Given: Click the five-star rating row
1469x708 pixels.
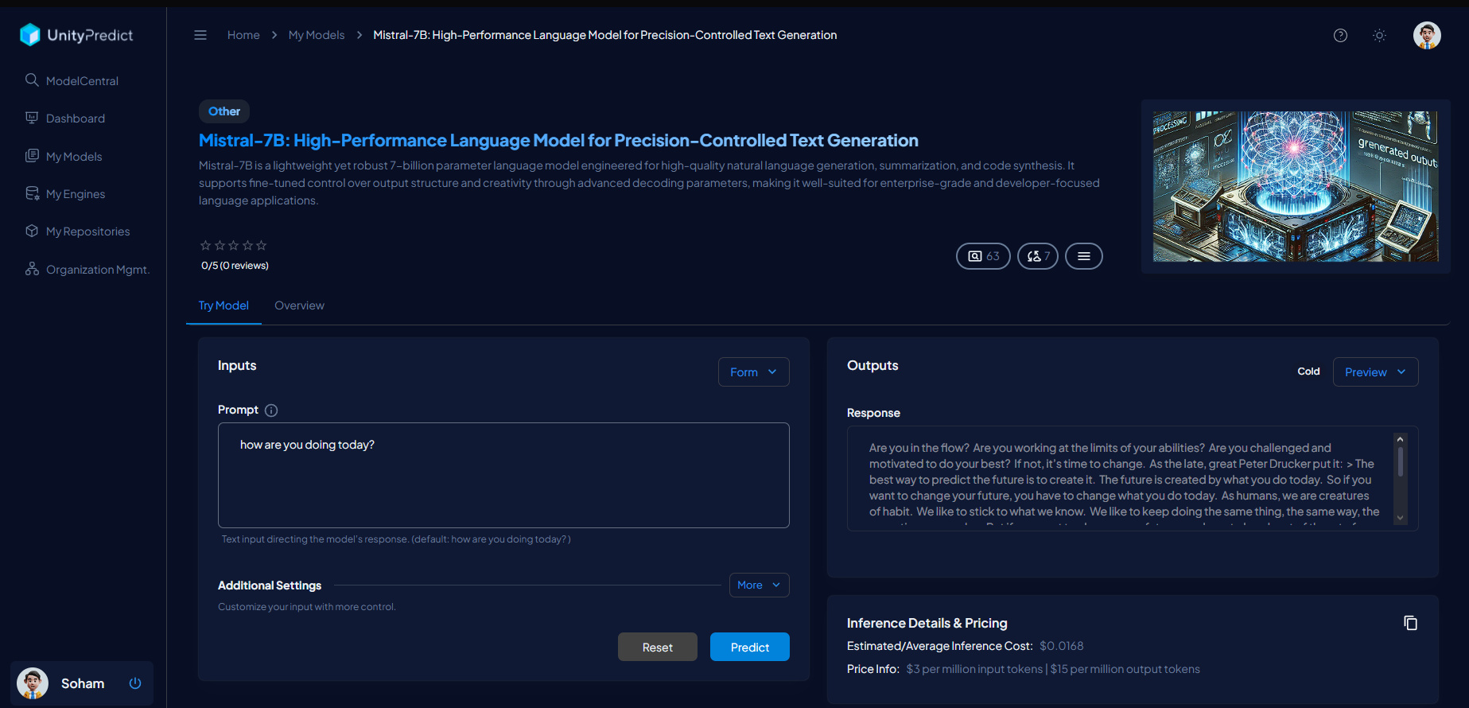Looking at the screenshot, I should point(233,246).
